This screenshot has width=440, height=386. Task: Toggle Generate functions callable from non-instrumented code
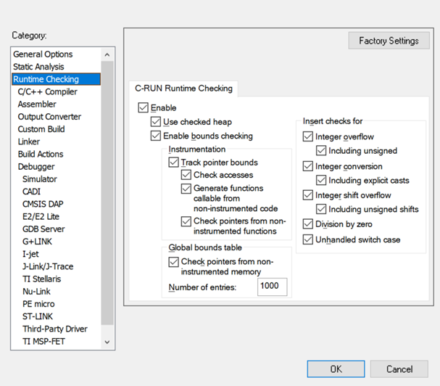pos(186,188)
